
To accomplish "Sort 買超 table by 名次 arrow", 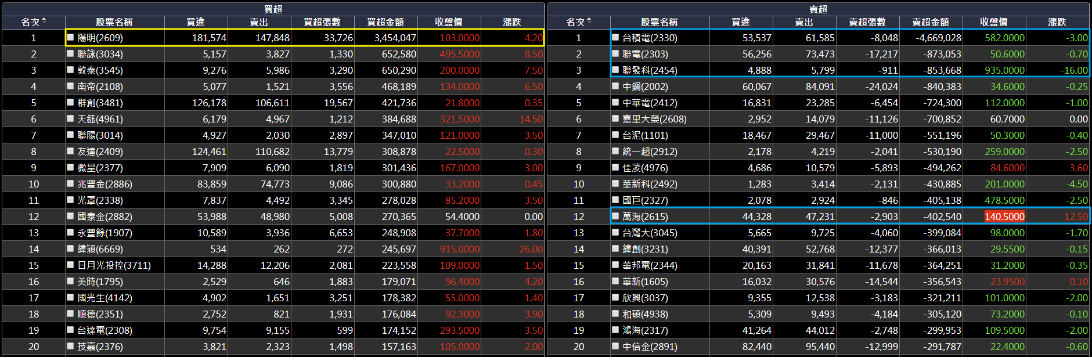I will pos(44,21).
